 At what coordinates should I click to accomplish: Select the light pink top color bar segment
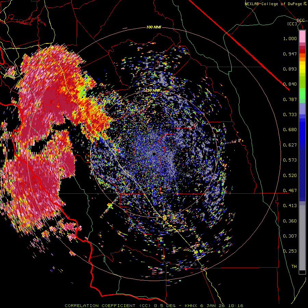(302, 37)
